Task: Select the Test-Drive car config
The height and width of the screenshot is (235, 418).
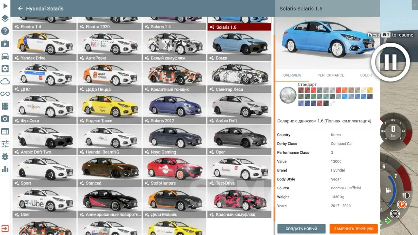Action: pos(239,171)
